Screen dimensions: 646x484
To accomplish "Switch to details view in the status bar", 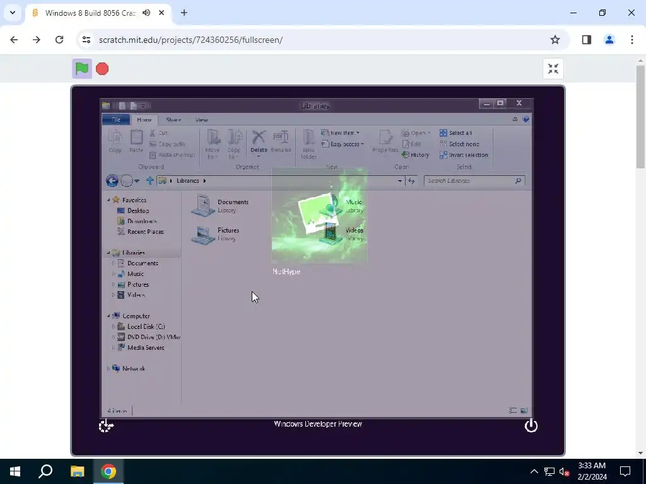I will (x=513, y=410).
